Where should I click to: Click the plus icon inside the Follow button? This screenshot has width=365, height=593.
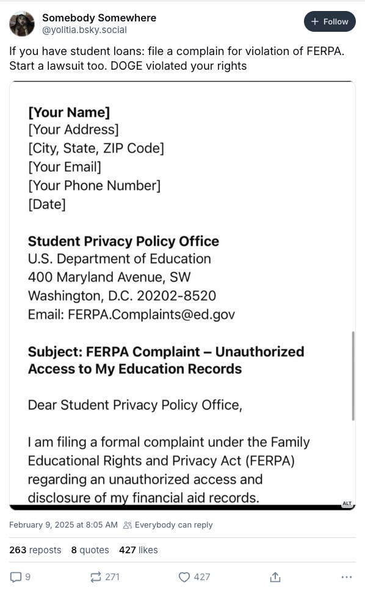[316, 21]
